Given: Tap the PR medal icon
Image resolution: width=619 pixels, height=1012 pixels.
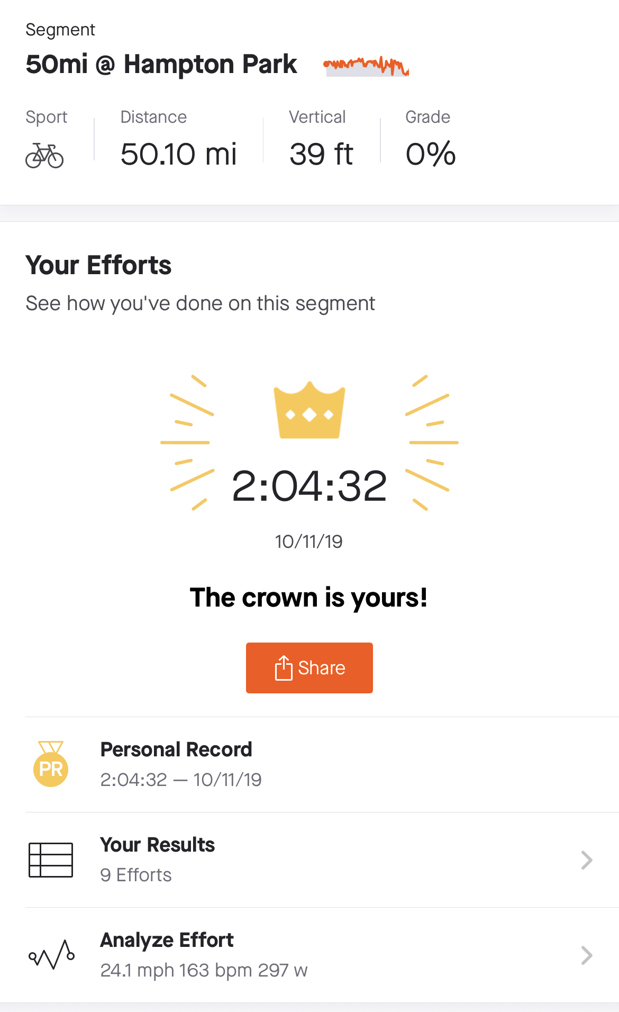Looking at the screenshot, I should (51, 764).
